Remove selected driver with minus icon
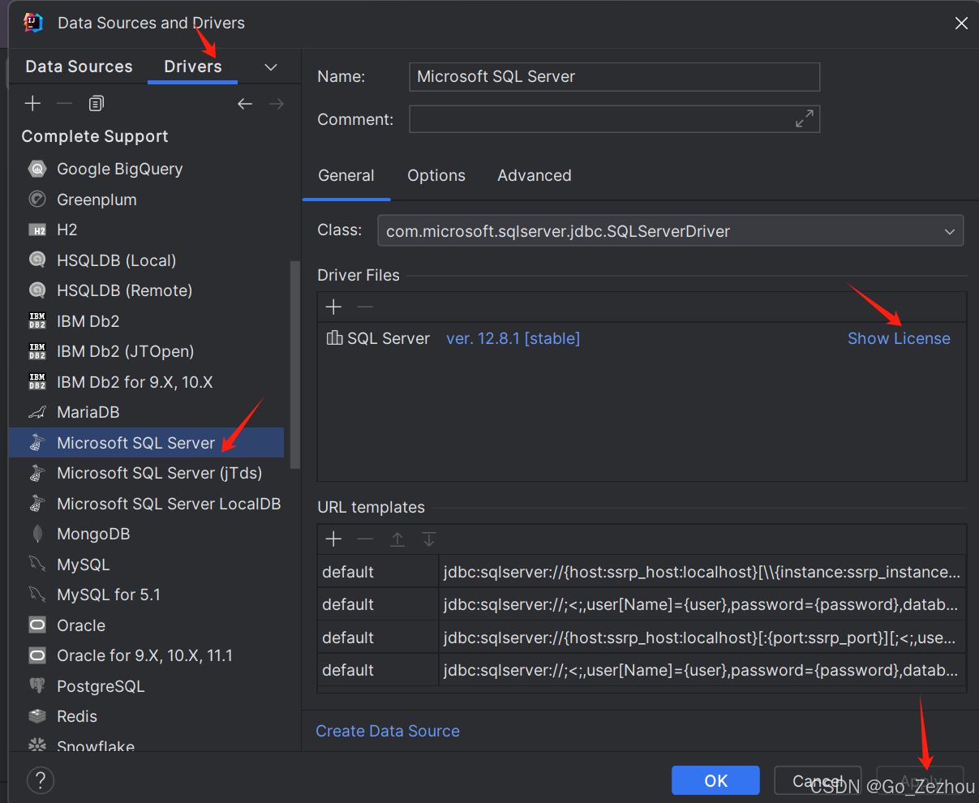The image size is (979, 803). click(x=64, y=104)
